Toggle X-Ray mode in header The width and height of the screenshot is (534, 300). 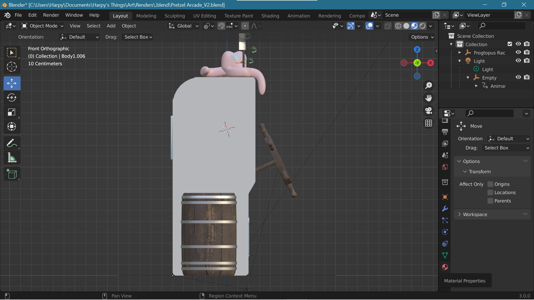(388, 26)
